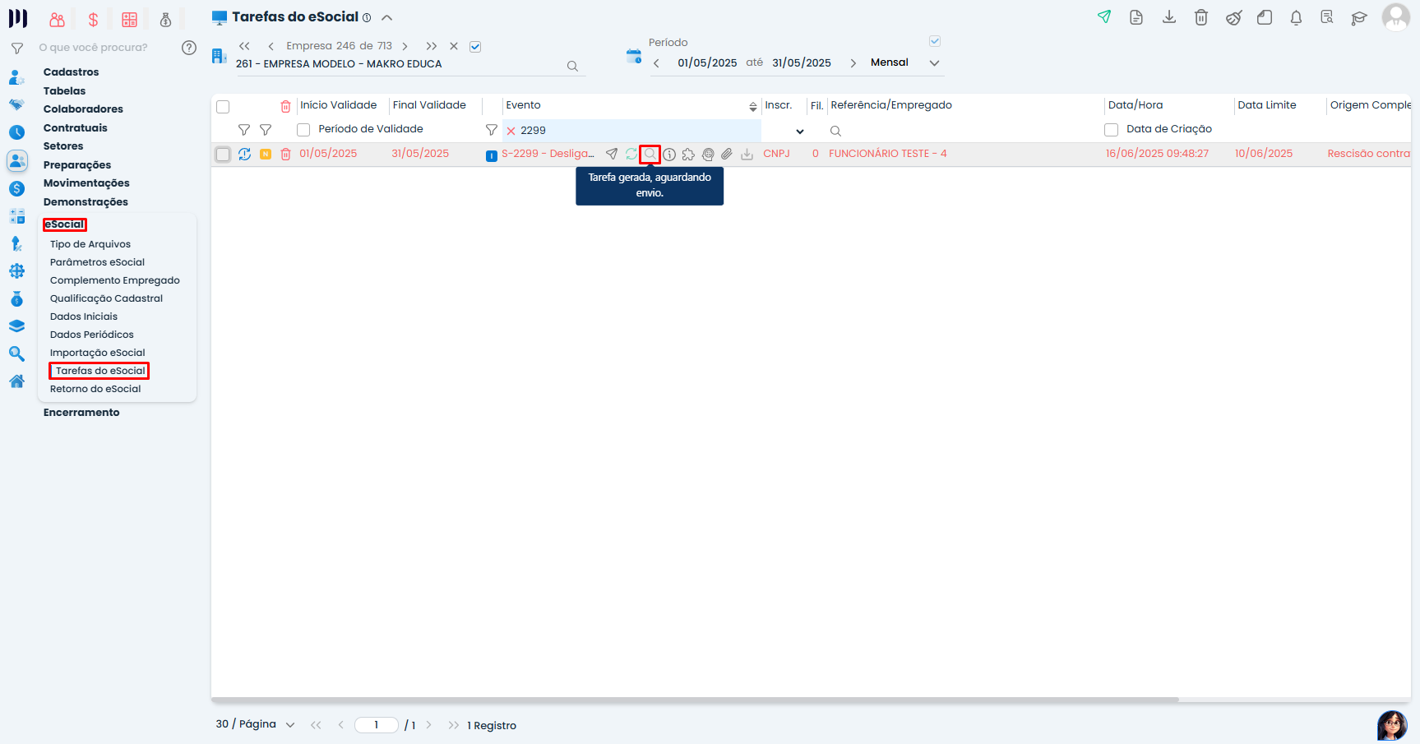Viewport: 1420px width, 744px height.
Task: Delete the S-2299 task using its red trash icon
Action: click(285, 154)
